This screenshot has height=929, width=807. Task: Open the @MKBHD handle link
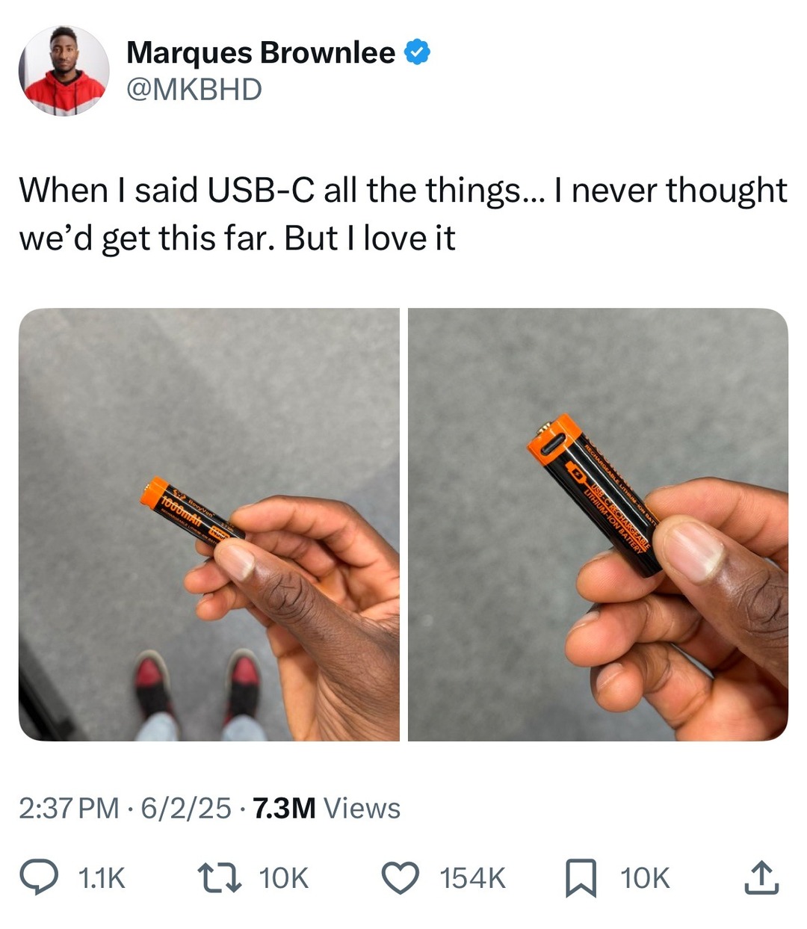(x=194, y=90)
